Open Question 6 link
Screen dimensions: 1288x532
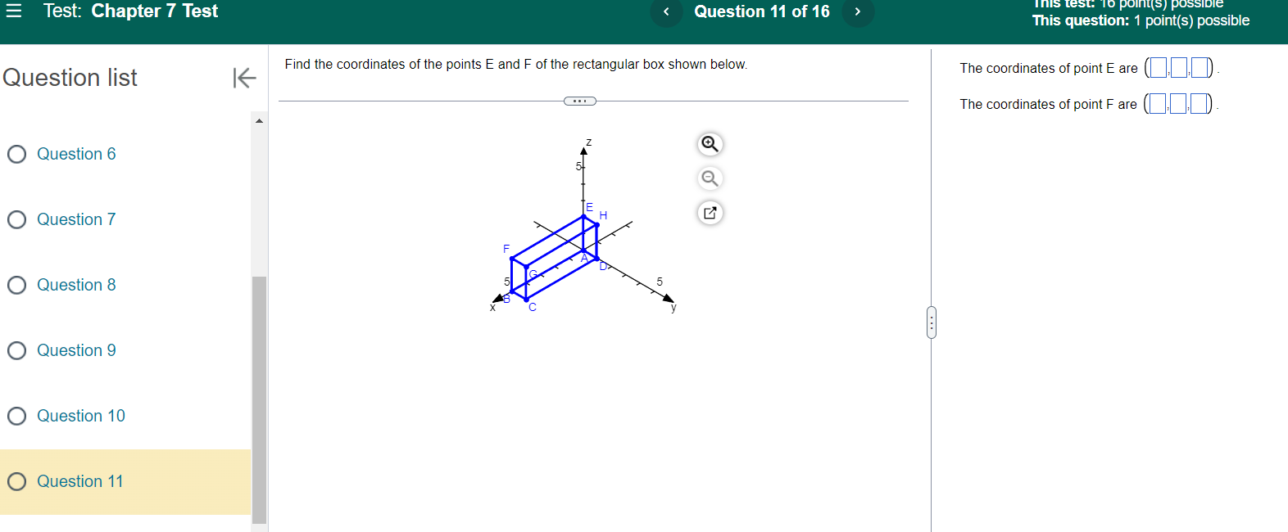[76, 154]
